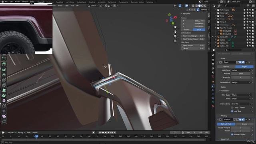Toggle the show overlays icon in viewport header
256x144 pixels.
pyautogui.click(x=186, y=6)
